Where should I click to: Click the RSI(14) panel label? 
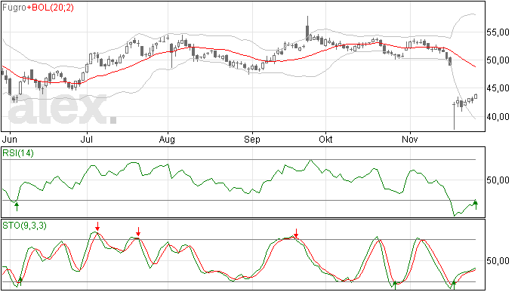coord(18,153)
